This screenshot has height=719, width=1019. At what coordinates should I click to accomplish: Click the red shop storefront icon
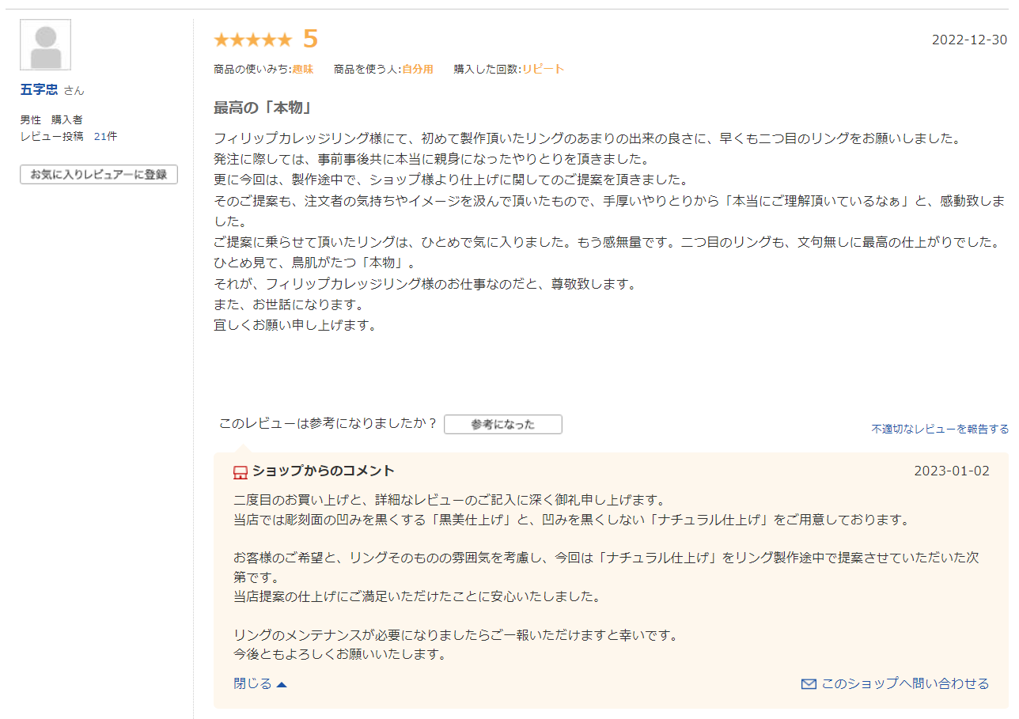pyautogui.click(x=241, y=472)
